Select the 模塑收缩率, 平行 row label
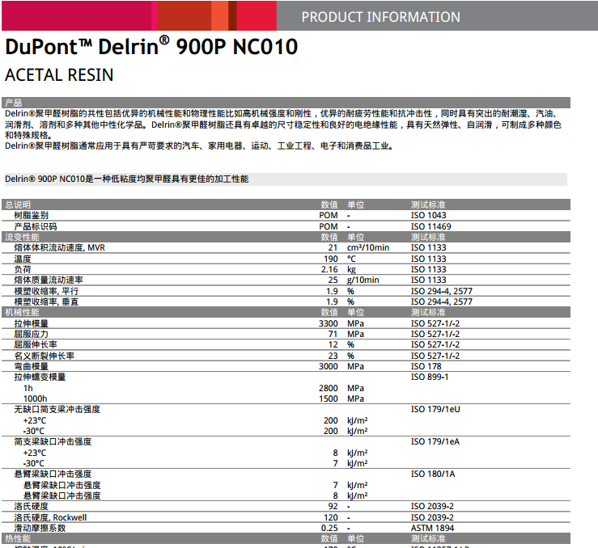The height and width of the screenshot is (548, 598). pyautogui.click(x=46, y=291)
